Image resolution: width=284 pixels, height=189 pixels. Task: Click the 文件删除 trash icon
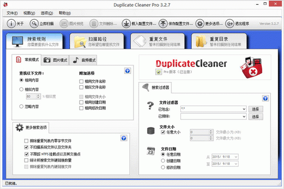94,24
